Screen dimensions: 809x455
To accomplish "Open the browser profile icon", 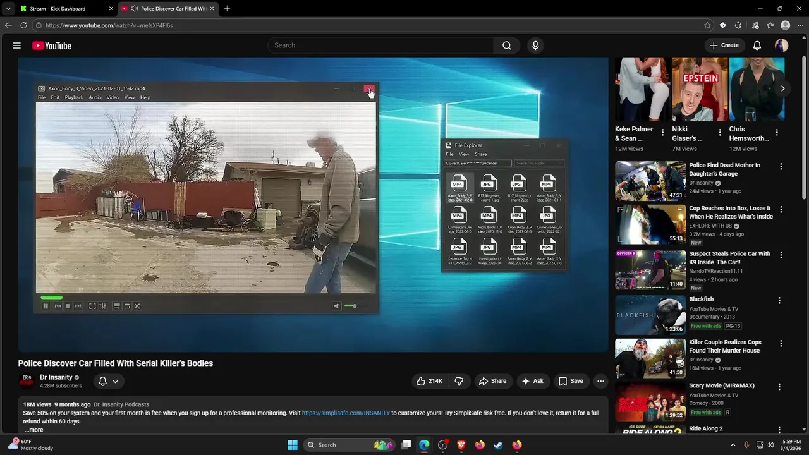I will point(786,25).
